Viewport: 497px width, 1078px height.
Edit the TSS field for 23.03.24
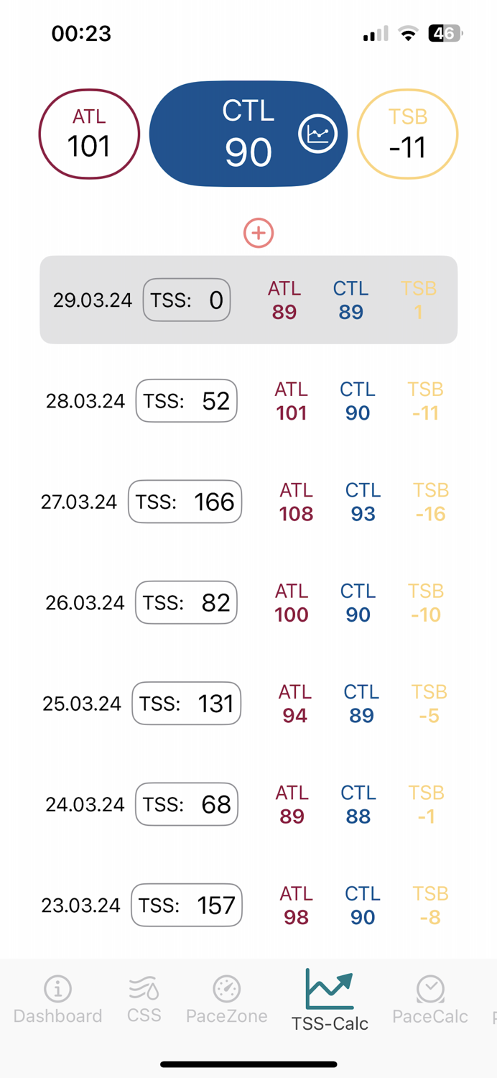[x=186, y=905]
